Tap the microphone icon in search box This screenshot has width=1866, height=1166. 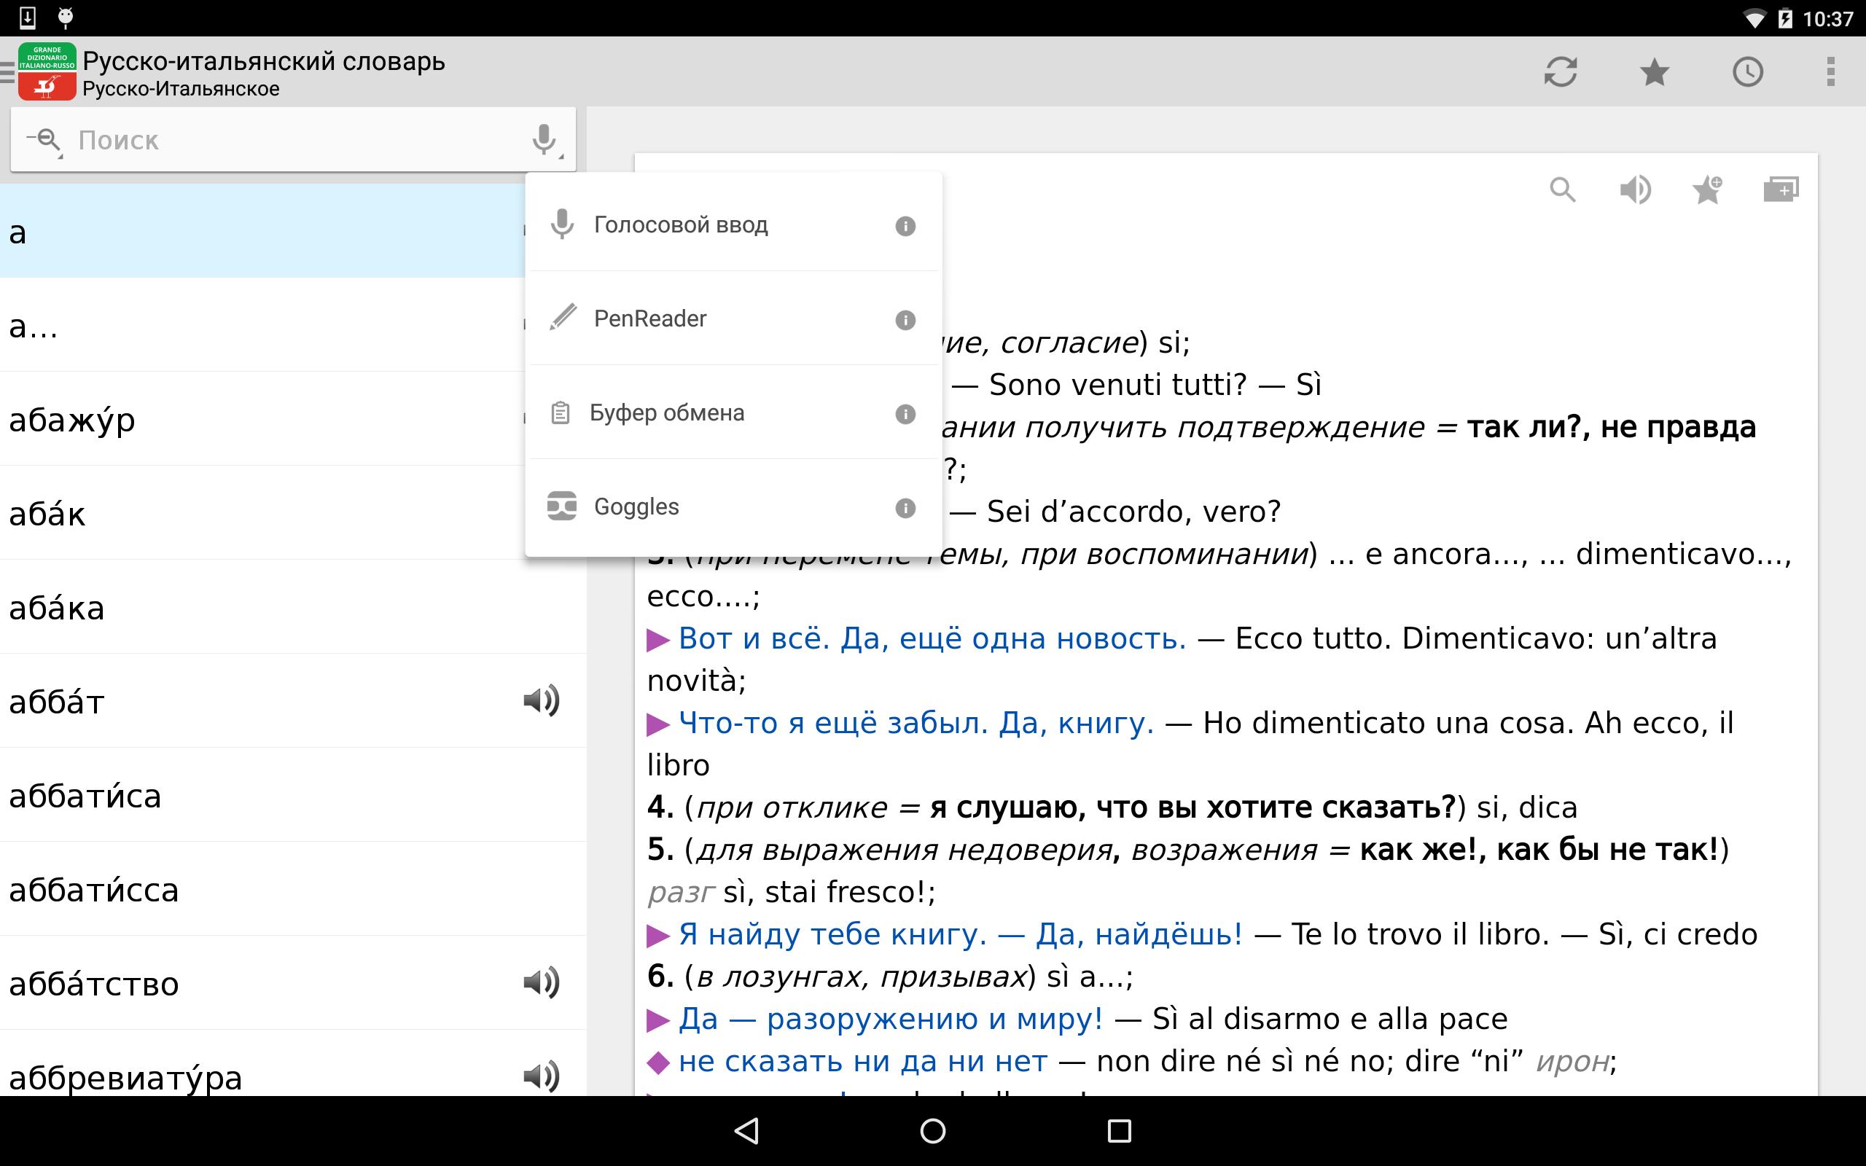click(x=544, y=141)
